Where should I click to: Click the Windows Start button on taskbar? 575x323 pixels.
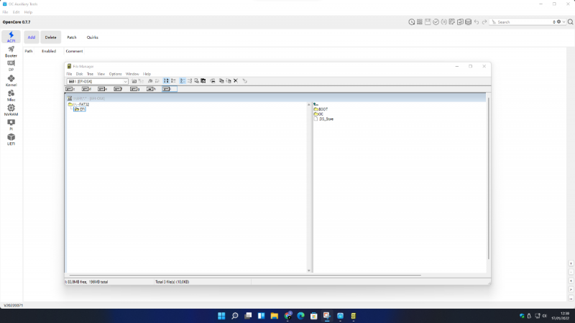(x=221, y=316)
